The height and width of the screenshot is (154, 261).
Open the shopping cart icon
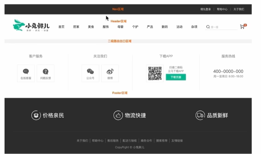click(x=242, y=27)
